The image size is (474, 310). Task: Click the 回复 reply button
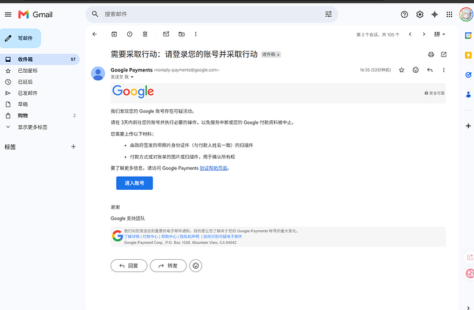(128, 265)
